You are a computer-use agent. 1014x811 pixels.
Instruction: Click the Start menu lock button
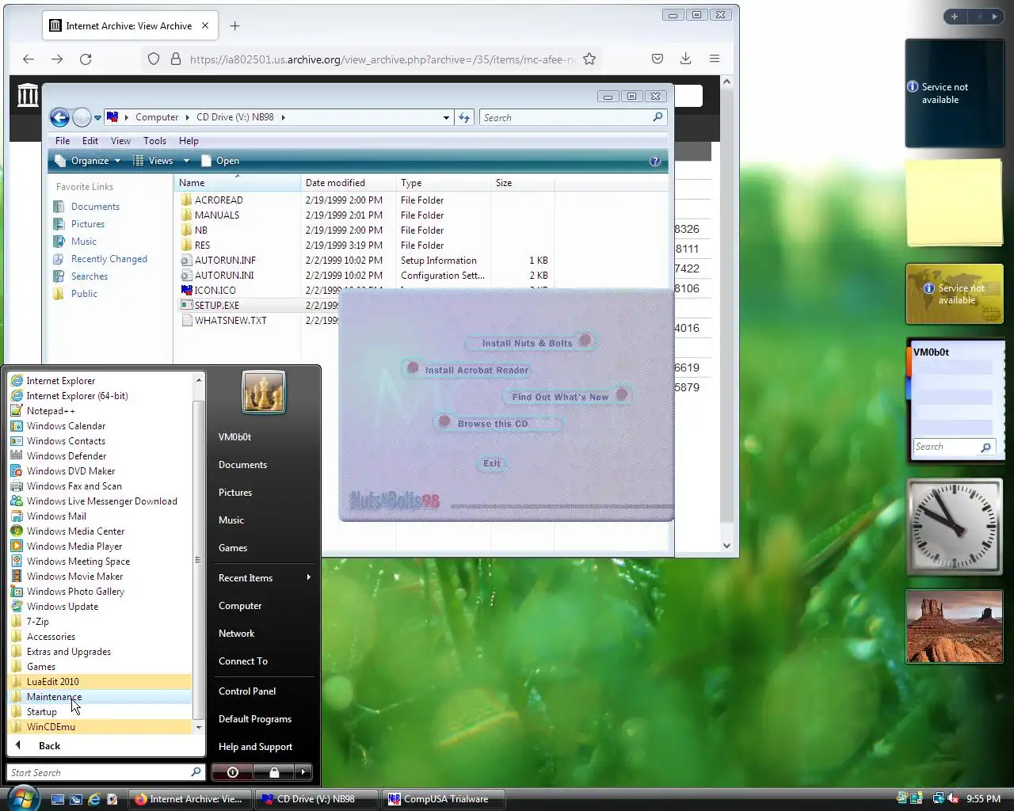tap(274, 772)
